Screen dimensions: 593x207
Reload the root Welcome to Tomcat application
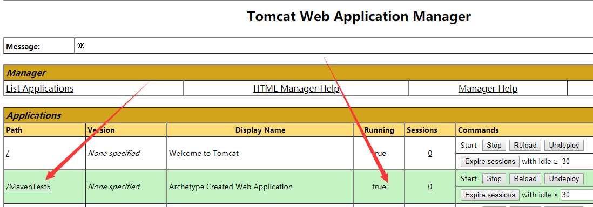pyautogui.click(x=525, y=145)
